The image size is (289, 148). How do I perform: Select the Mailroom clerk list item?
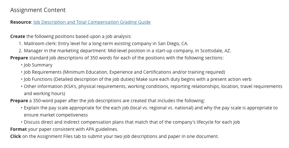pyautogui.click(x=106, y=43)
